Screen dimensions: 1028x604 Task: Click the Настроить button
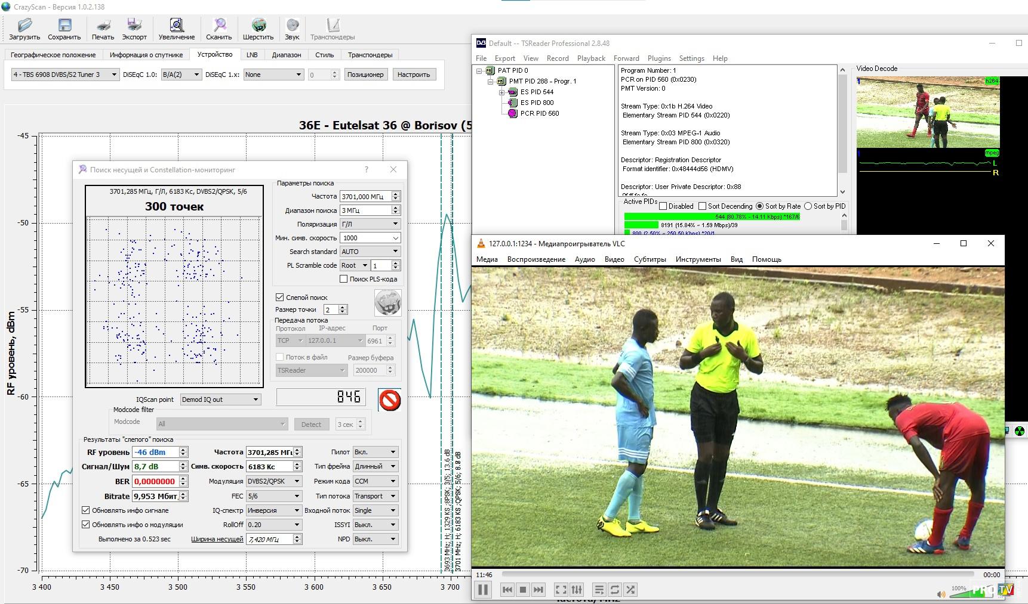point(414,75)
